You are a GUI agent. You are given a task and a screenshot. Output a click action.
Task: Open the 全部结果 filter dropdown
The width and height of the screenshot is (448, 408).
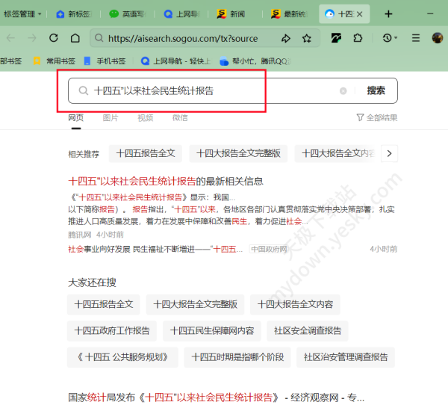coord(377,117)
